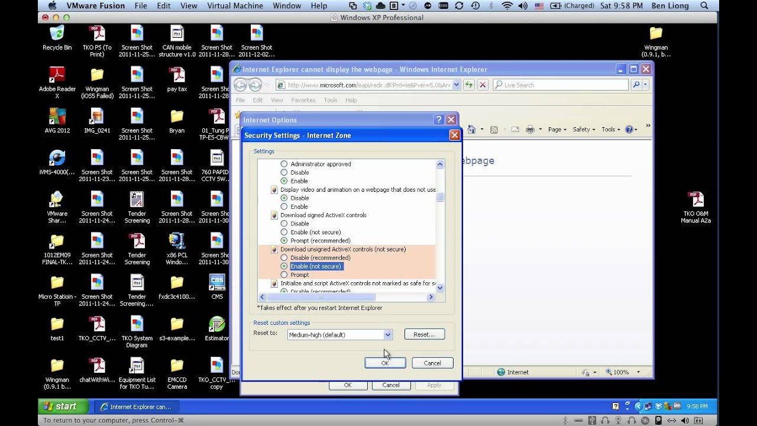The height and width of the screenshot is (426, 757).
Task: Select the Bryan folder icon
Action: tap(177, 120)
